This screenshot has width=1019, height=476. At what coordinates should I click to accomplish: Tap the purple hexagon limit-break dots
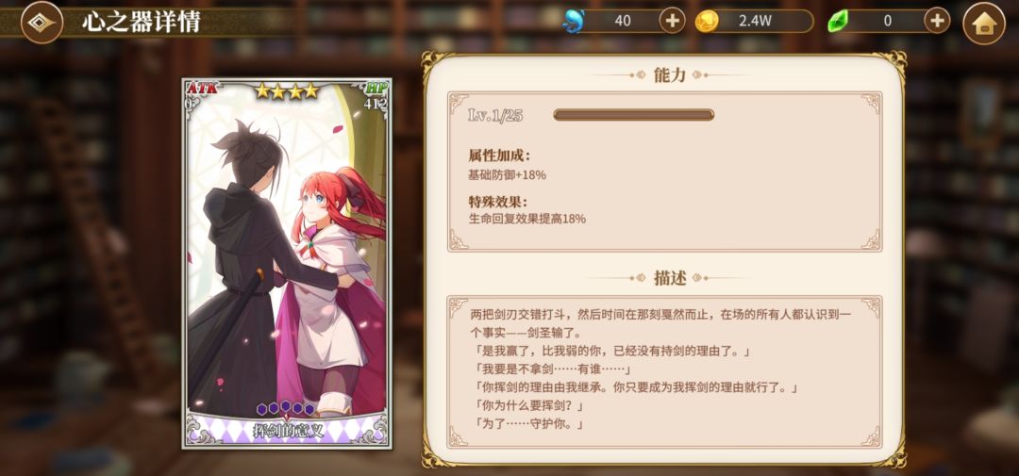click(286, 408)
